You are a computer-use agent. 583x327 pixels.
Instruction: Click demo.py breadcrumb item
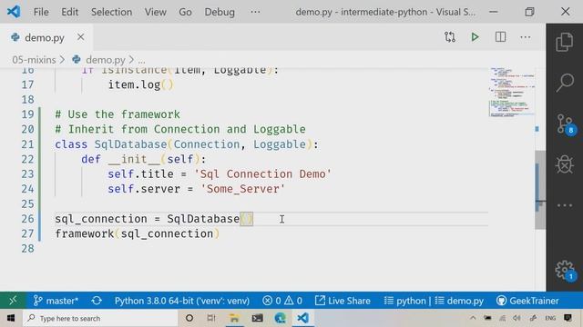(x=106, y=60)
